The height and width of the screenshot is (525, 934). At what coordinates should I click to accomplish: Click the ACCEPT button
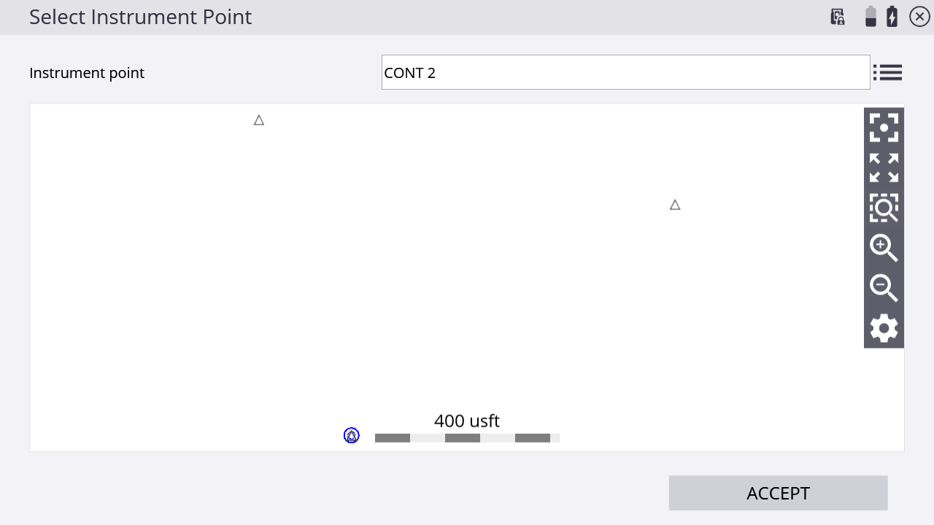point(778,493)
